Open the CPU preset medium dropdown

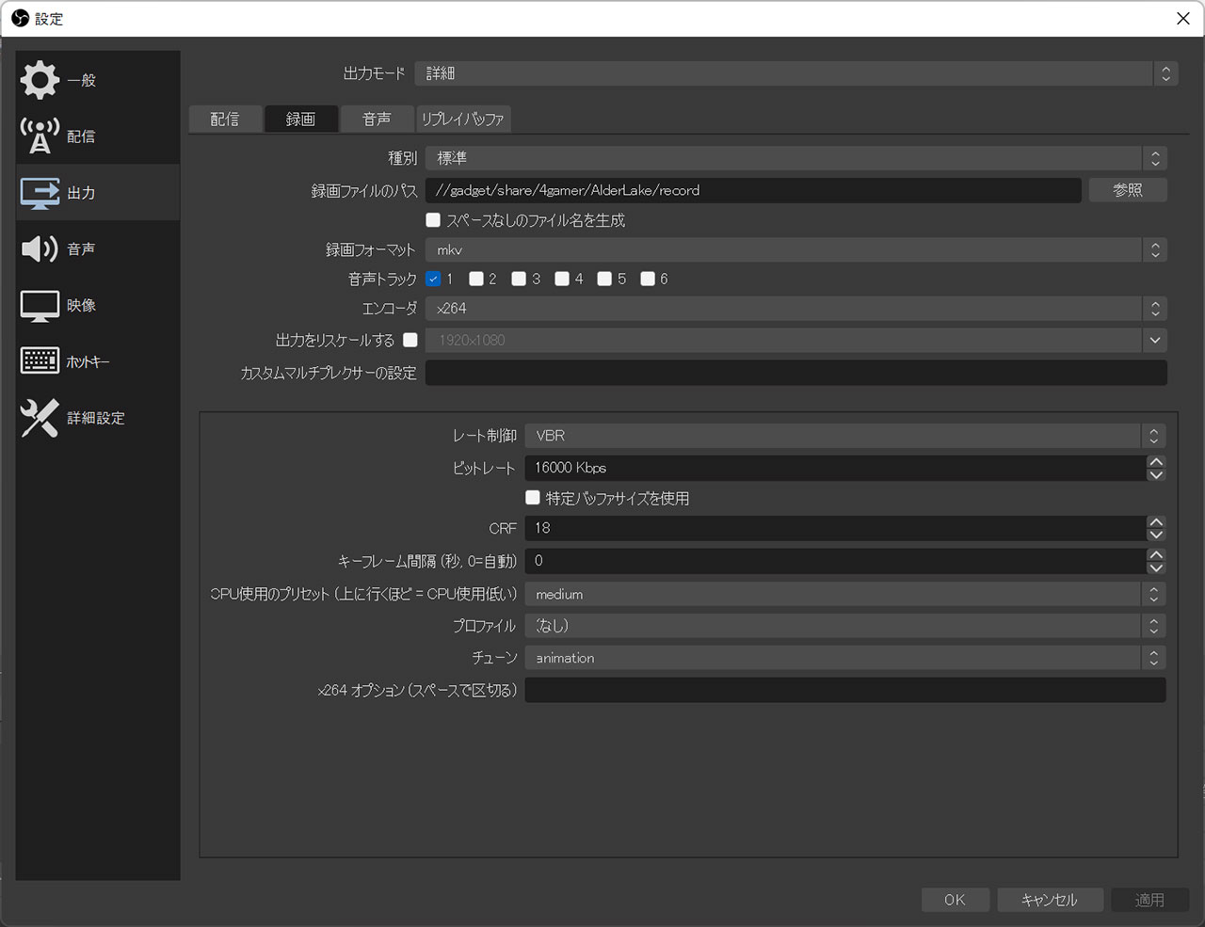(x=845, y=594)
